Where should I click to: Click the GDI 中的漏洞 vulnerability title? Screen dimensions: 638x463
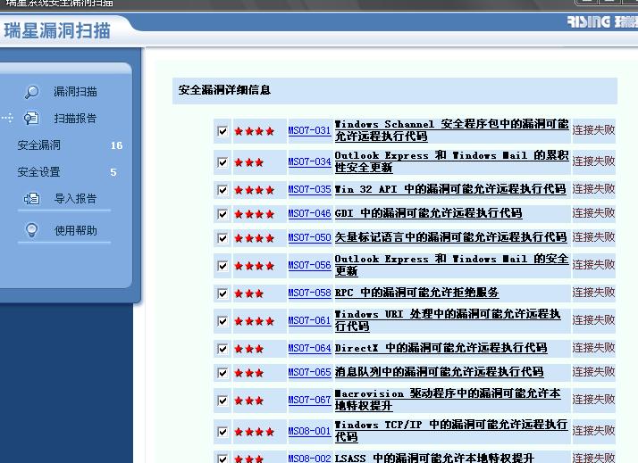(x=428, y=213)
